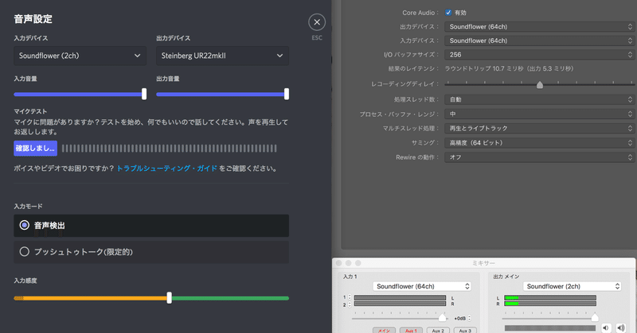Click the ミキサー window title
The height and width of the screenshot is (333, 637).
tap(483, 263)
